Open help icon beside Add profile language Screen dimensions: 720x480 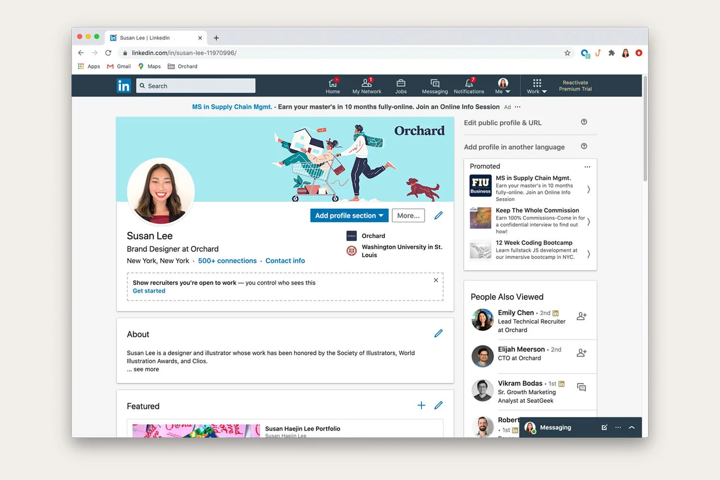coord(584,146)
